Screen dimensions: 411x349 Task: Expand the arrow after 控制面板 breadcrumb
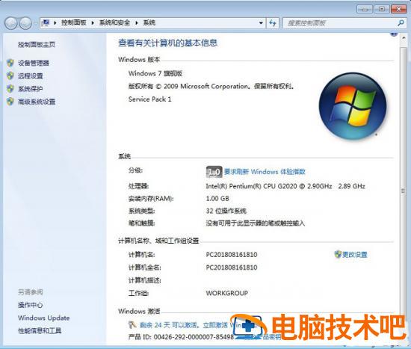click(93, 23)
